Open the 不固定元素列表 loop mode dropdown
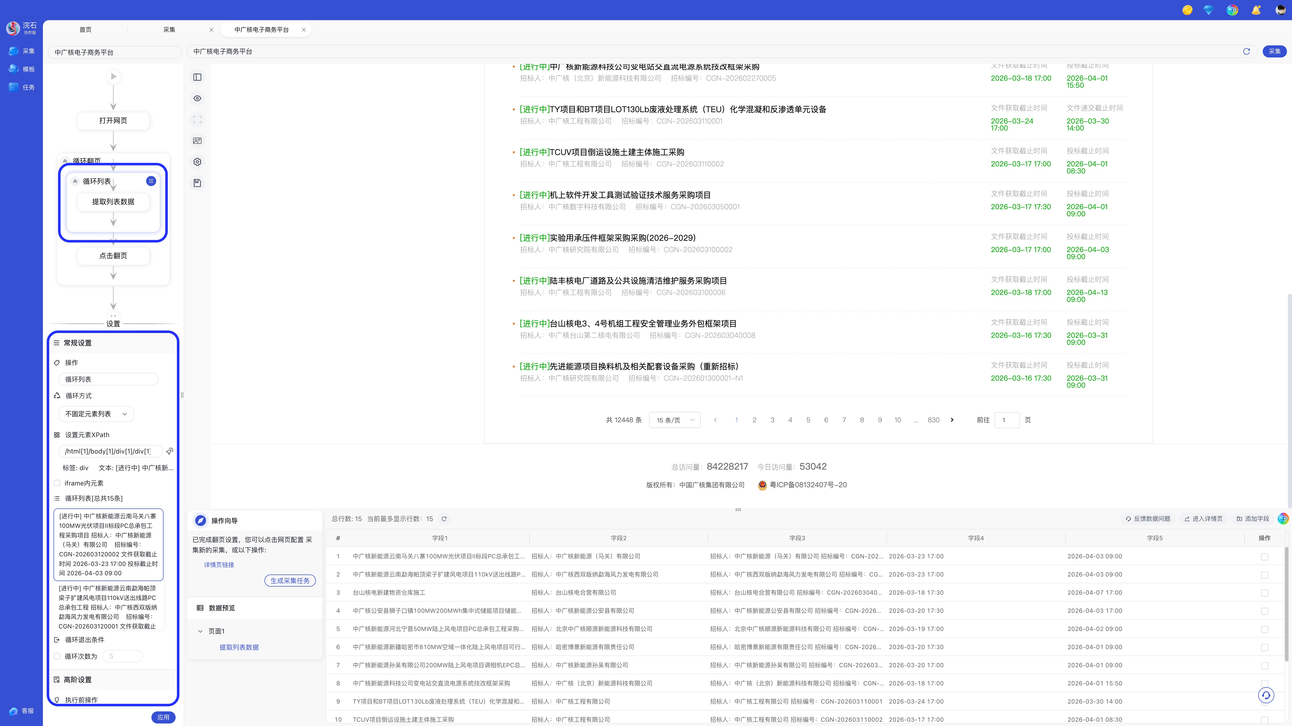Screen dimensions: 1292x726 pos(96,414)
